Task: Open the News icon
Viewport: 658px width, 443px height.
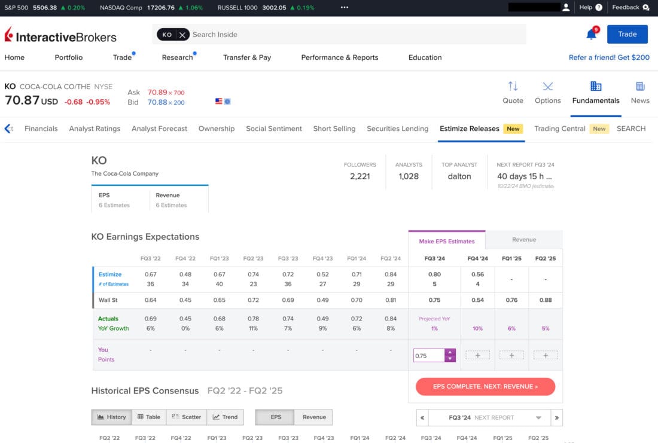Action: click(x=640, y=87)
